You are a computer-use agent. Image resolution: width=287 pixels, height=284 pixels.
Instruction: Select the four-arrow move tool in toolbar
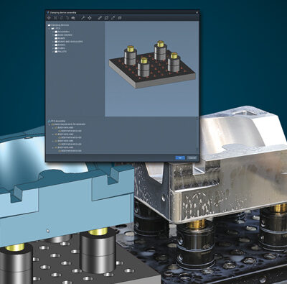pyautogui.click(x=49, y=18)
